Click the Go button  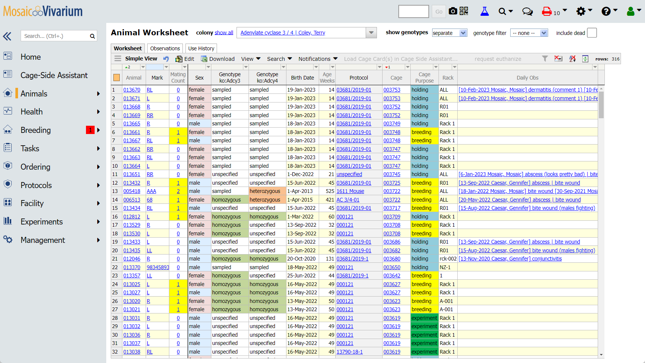(439, 12)
